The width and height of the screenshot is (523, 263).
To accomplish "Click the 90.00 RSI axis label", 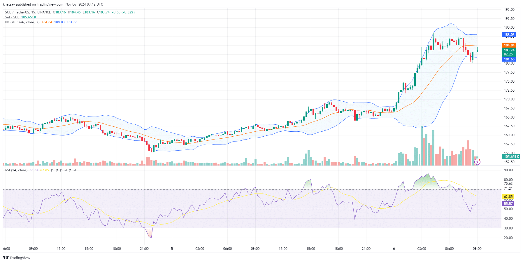I will point(508,170).
